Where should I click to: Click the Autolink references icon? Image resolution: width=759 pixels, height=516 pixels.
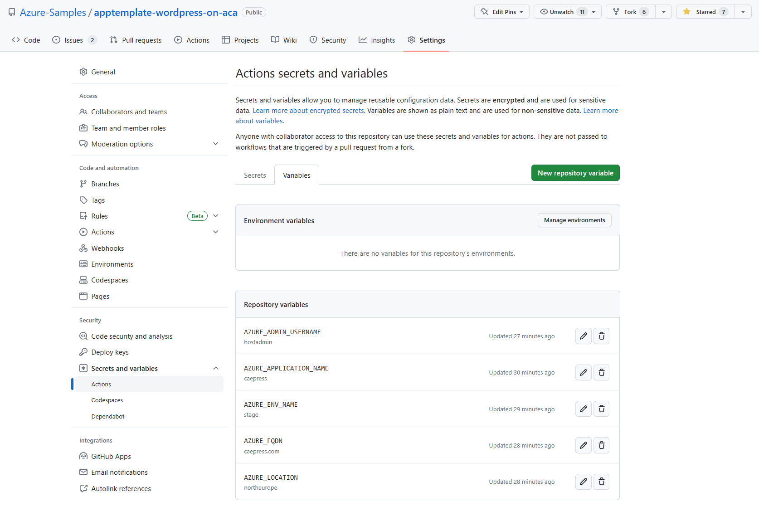83,488
